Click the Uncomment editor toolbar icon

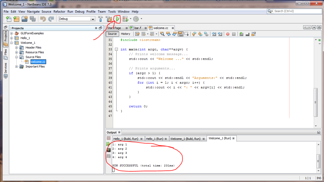(x=247, y=34)
